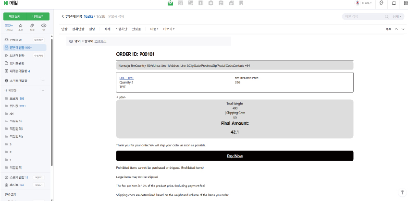
Task: Open the chat bubble icon near the profile
Action: 381,3
